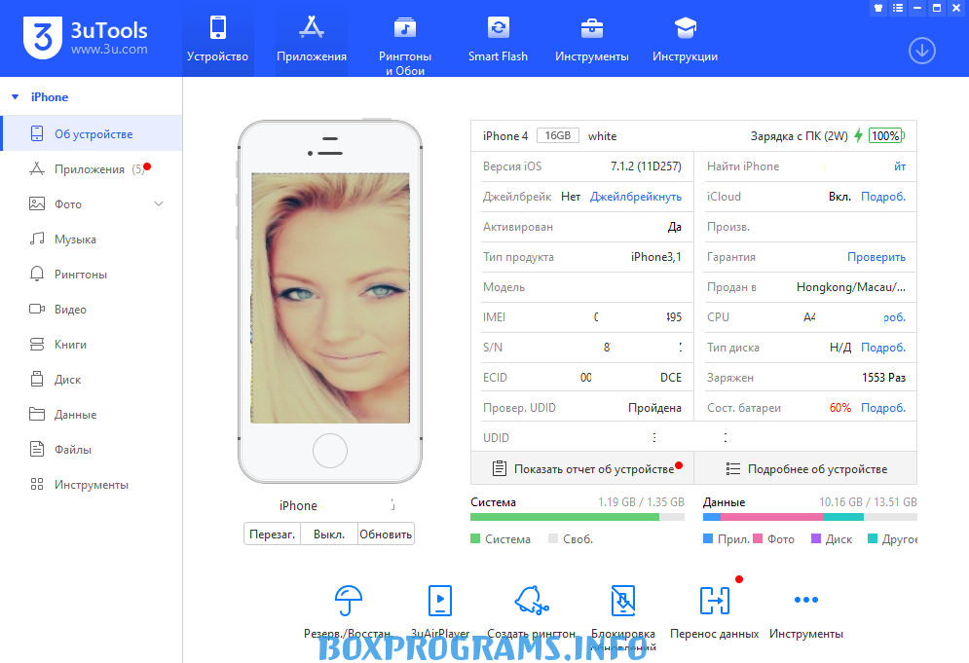Open the Устройство tab
Screen dimensions: 969x663
pos(217,38)
